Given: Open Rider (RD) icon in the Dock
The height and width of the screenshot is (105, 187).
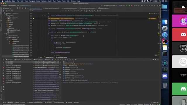Looking at the screenshot, I should [x=165, y=41].
